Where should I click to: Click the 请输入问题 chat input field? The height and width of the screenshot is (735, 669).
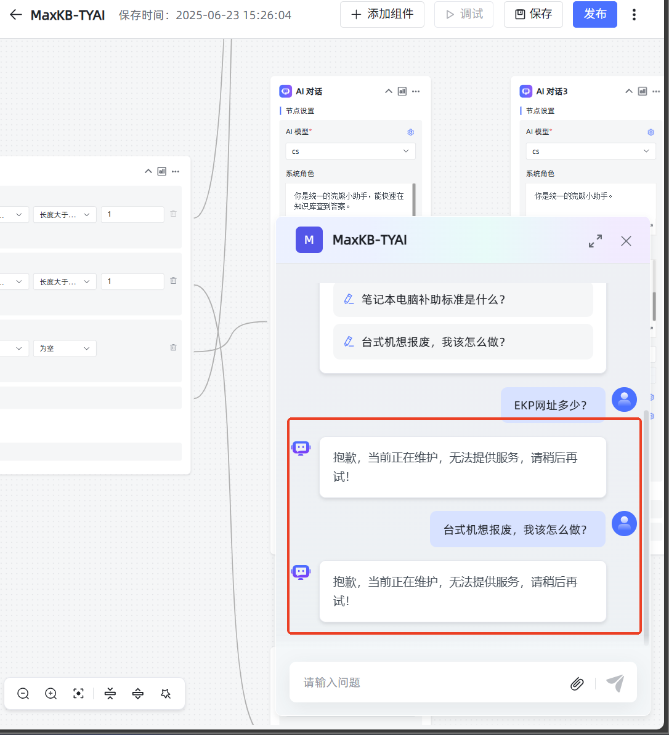tap(432, 683)
